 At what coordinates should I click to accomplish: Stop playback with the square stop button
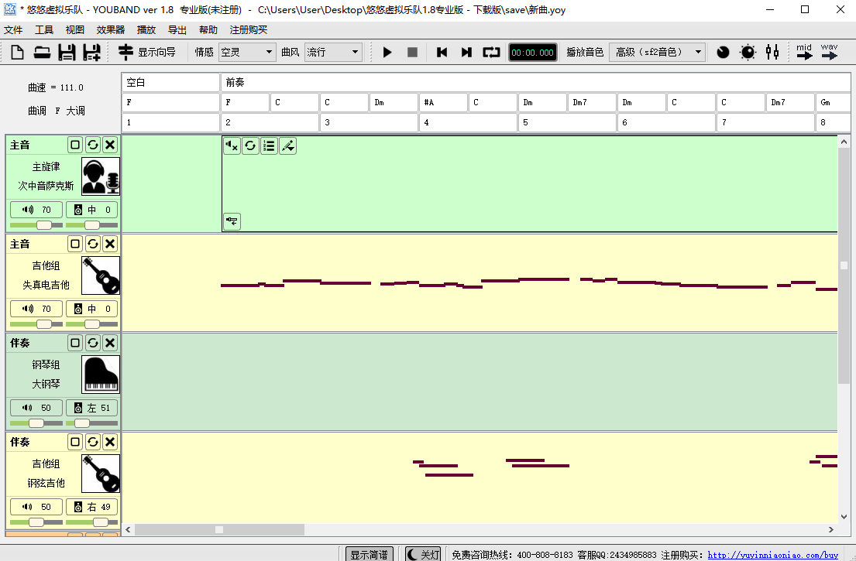coord(413,53)
